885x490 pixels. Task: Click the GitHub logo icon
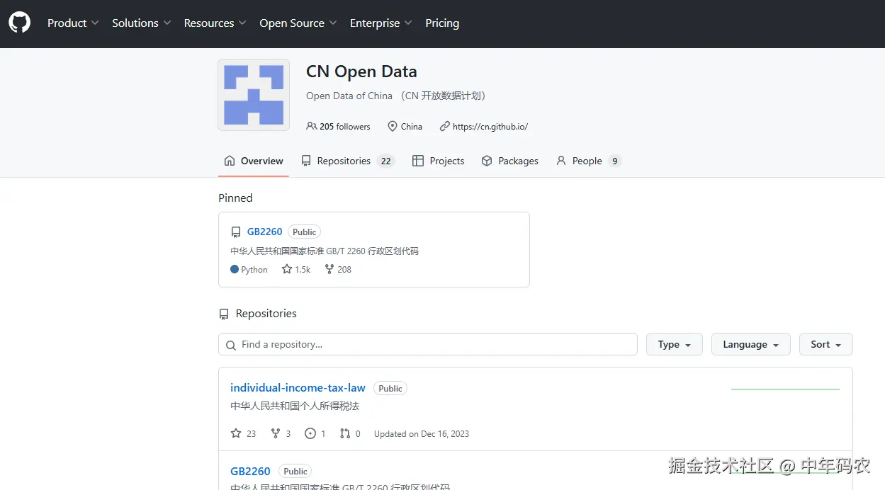click(20, 23)
